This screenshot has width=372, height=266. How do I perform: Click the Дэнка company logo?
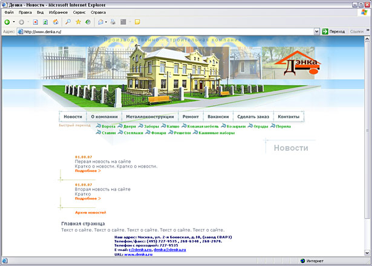[298, 63]
